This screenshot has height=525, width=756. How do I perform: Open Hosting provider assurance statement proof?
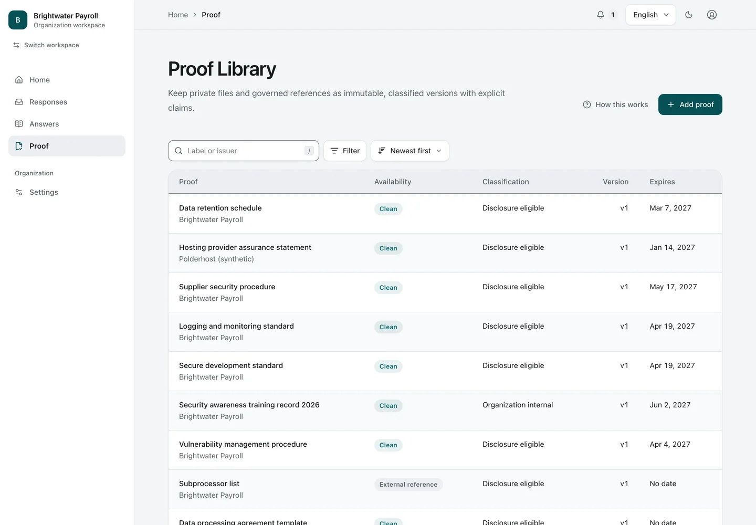pyautogui.click(x=445, y=253)
